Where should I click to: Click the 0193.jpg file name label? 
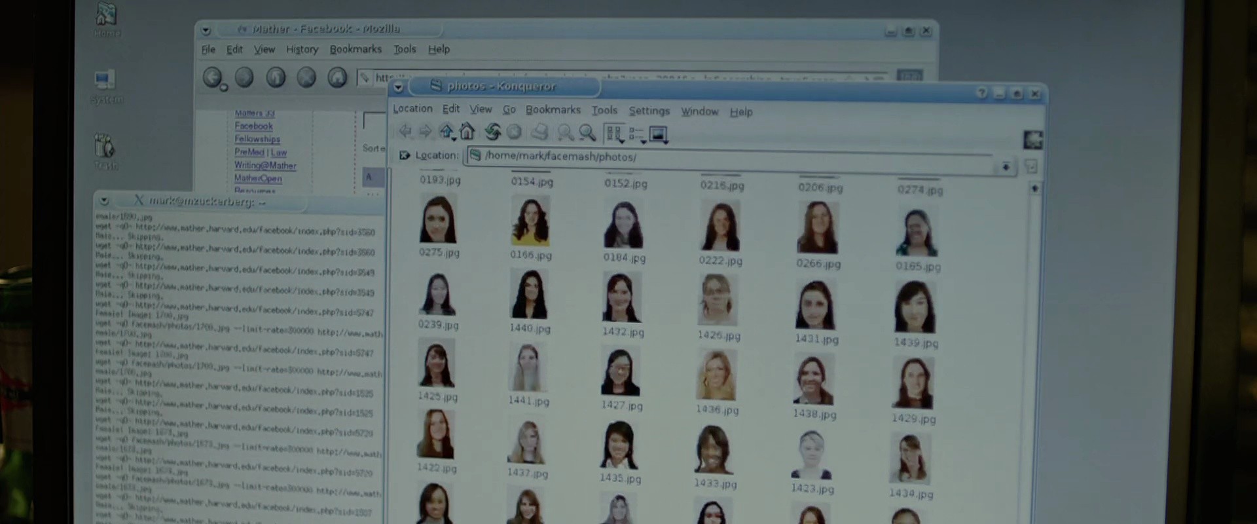(x=440, y=179)
